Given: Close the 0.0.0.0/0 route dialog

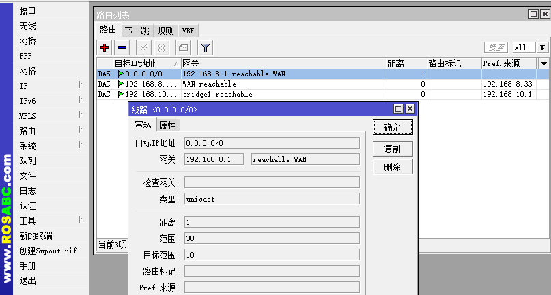Looking at the screenshot, I should [410, 109].
